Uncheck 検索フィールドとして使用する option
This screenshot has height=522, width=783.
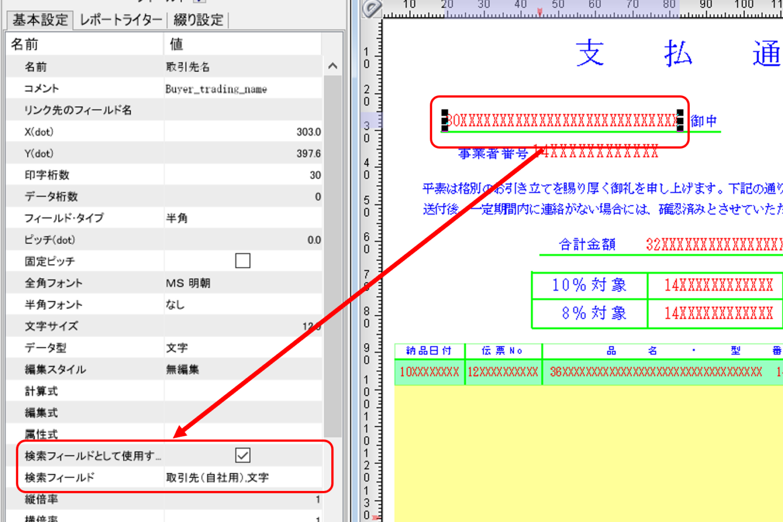[x=243, y=456]
